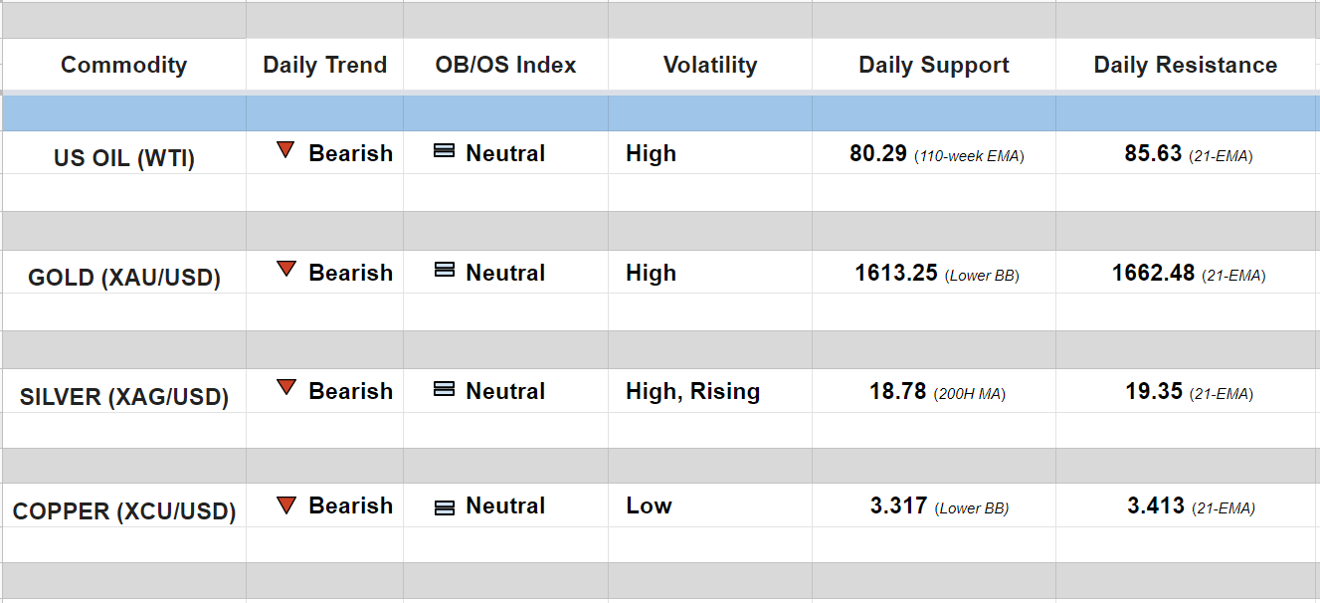Click the neutral bars icon in COPPER row
This screenshot has width=1320, height=603.
[x=445, y=507]
